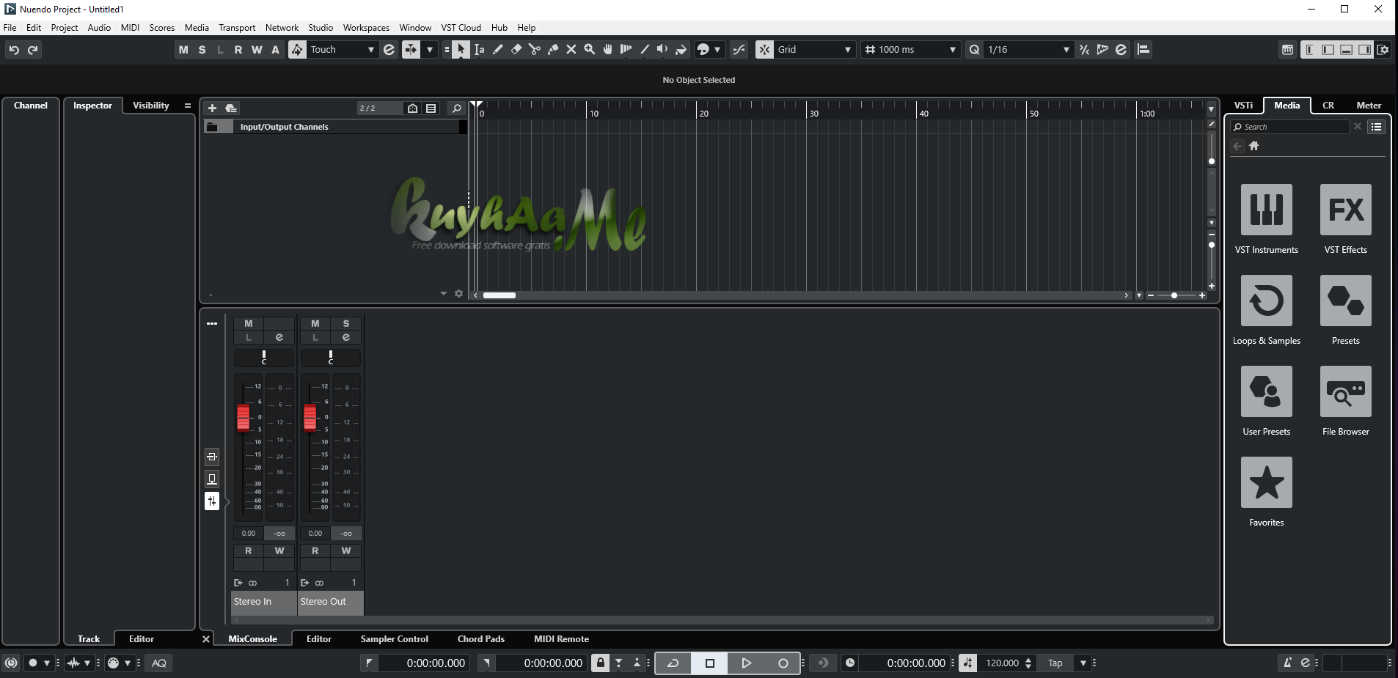Image resolution: width=1398 pixels, height=678 pixels.
Task: Toggle Auto-Scroll button in toolbar
Action: [x=411, y=49]
